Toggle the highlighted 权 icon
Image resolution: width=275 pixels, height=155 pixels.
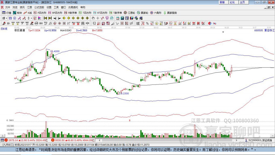[x=35, y=18]
